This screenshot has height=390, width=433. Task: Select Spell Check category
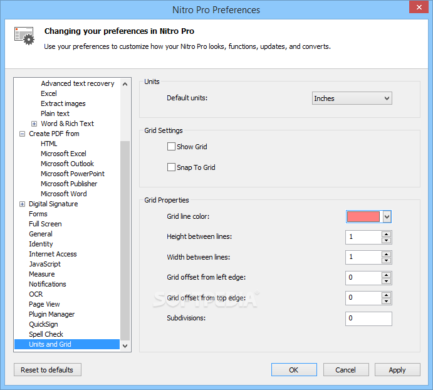tap(46, 334)
